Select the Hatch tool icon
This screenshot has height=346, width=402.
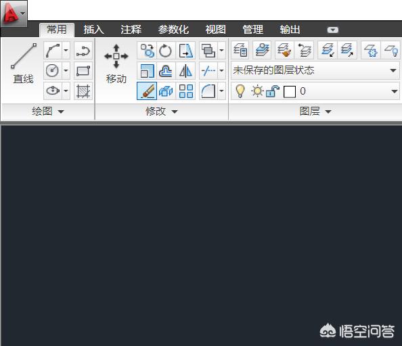[x=83, y=91]
